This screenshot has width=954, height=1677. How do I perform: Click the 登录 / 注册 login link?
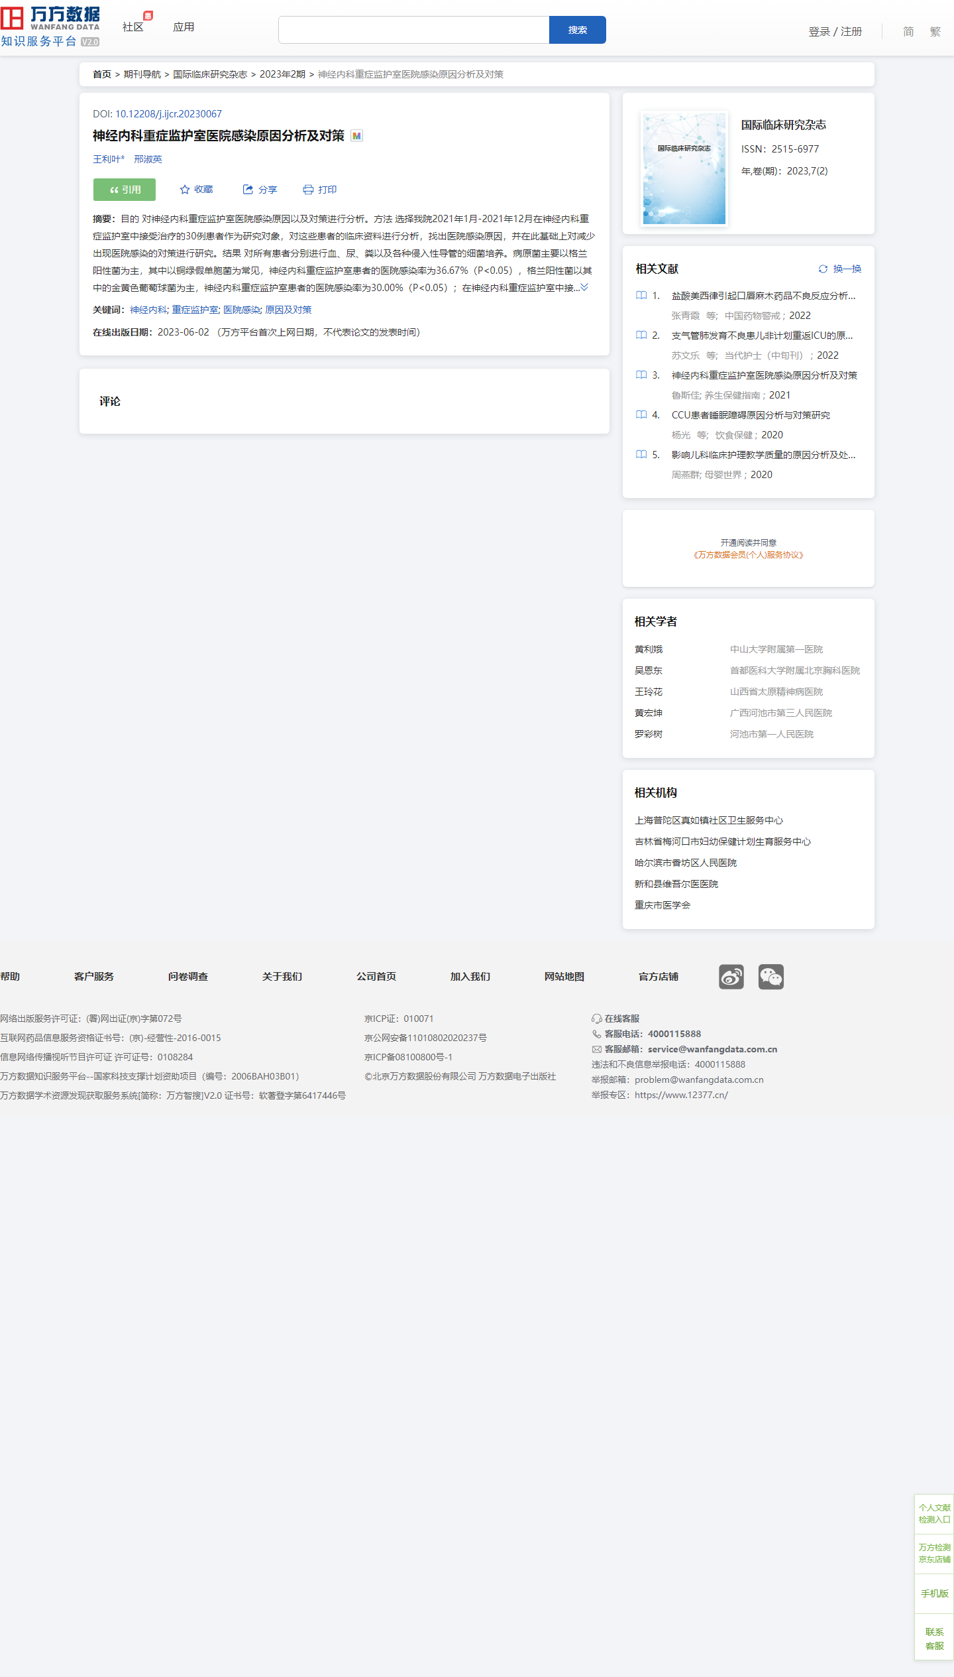click(x=835, y=32)
